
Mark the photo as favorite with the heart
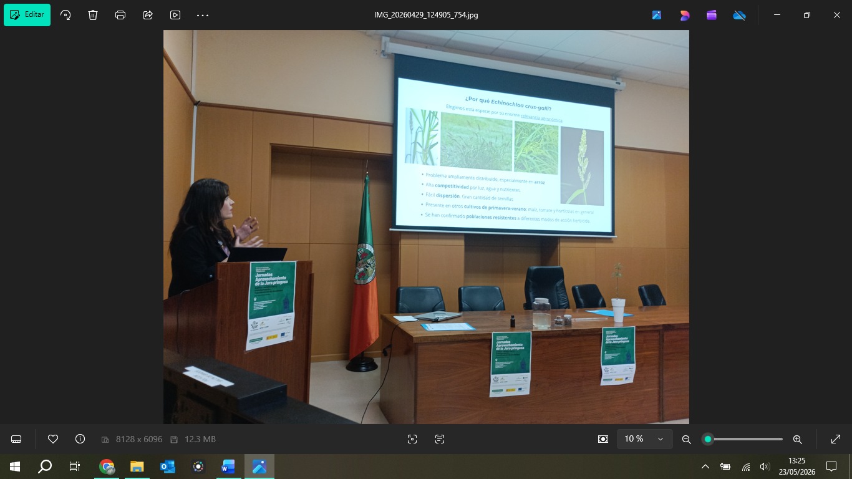[x=53, y=439]
